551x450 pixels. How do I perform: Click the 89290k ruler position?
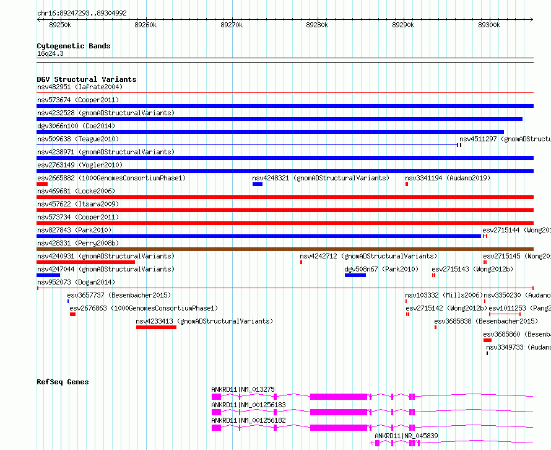[403, 25]
